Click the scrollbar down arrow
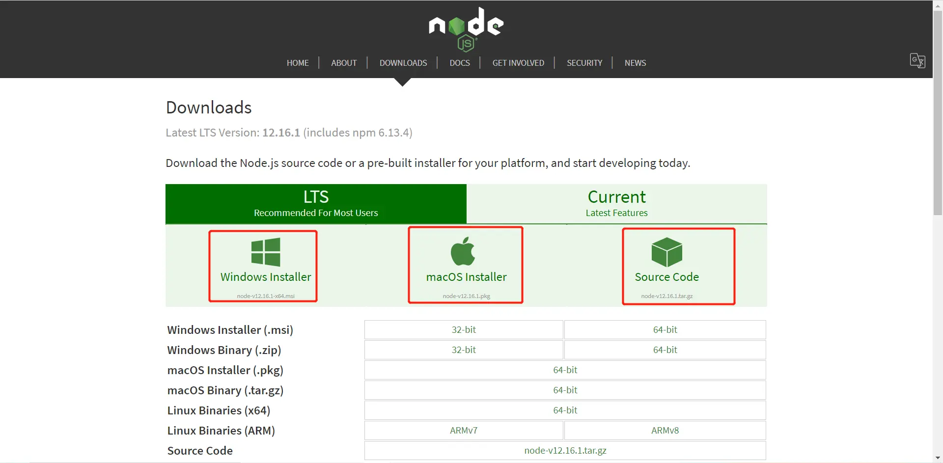 (938, 458)
